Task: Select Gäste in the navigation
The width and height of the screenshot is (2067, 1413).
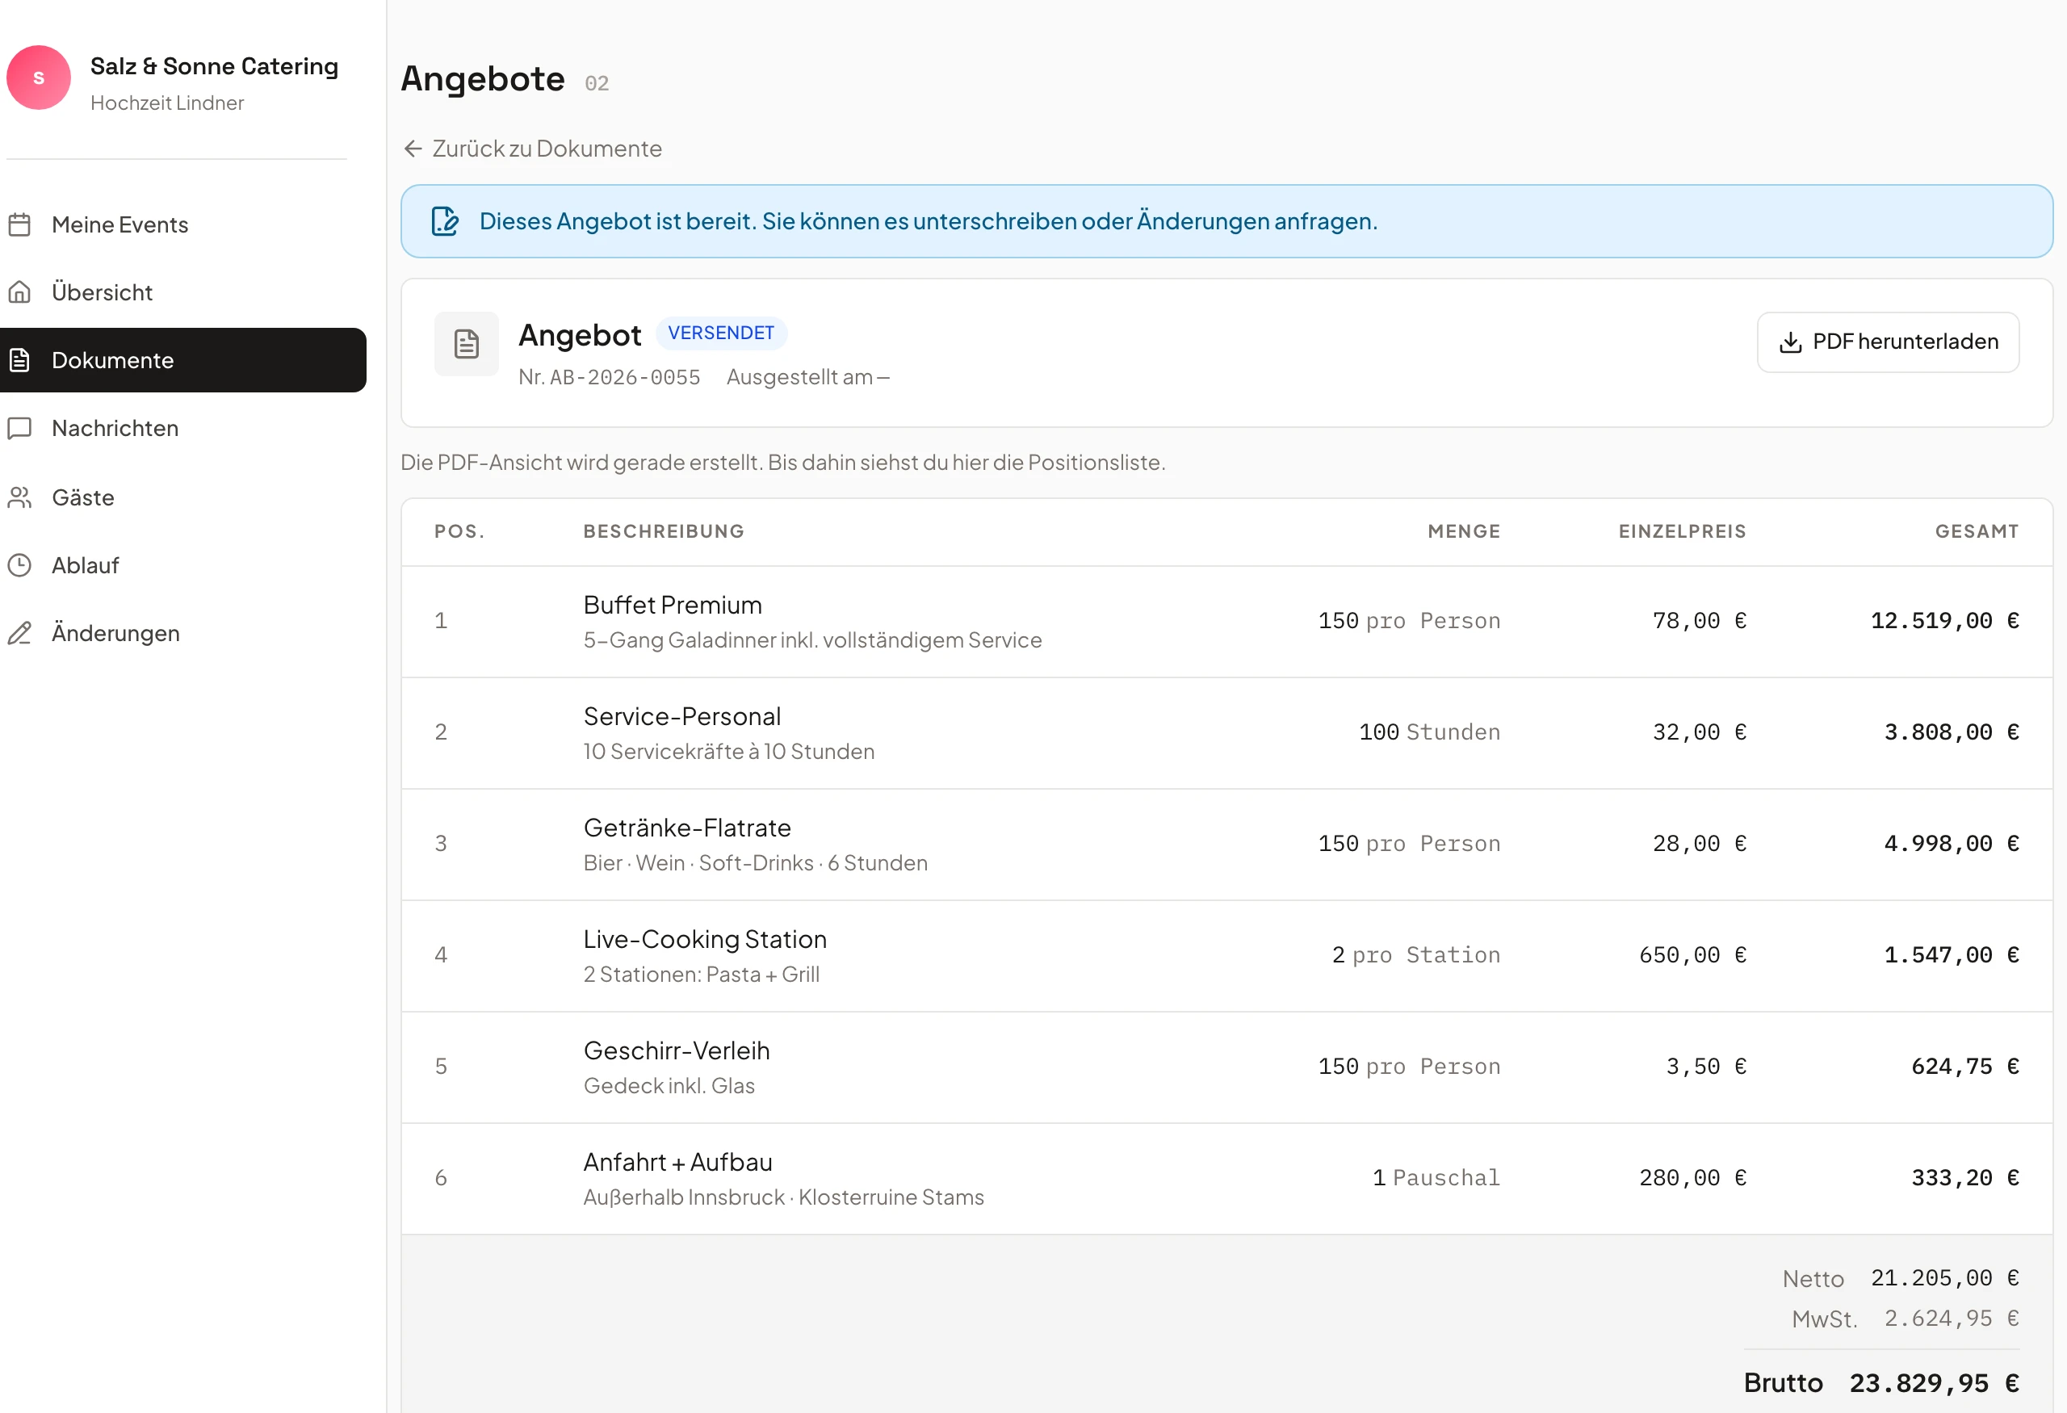Action: [x=183, y=497]
